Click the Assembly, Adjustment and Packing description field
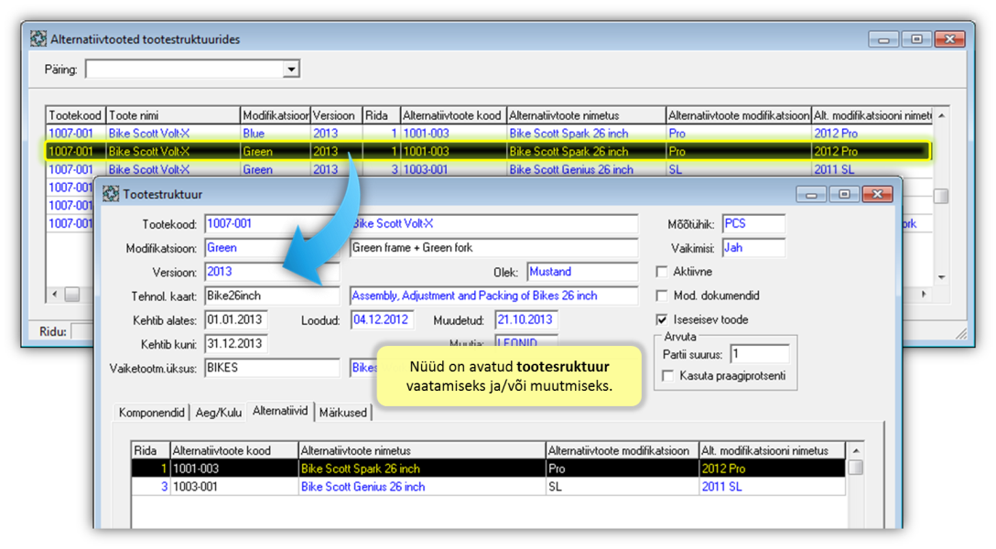Screen dimensions: 996x549 pyautogui.click(x=493, y=296)
